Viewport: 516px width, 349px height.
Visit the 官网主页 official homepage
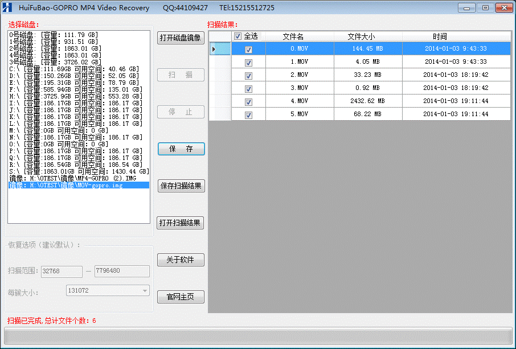(x=181, y=297)
